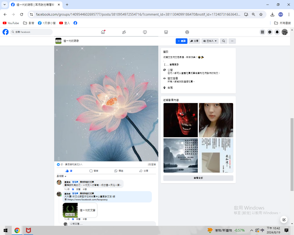Screen dimensions: 294x235
Task: Search within the group using magnifier
Action: click(x=223, y=41)
